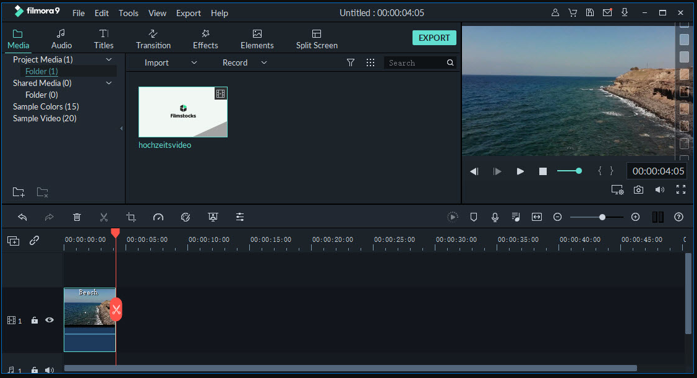Toggle preview volume speaker icon
Viewport: 697px width, 378px height.
[x=660, y=190]
